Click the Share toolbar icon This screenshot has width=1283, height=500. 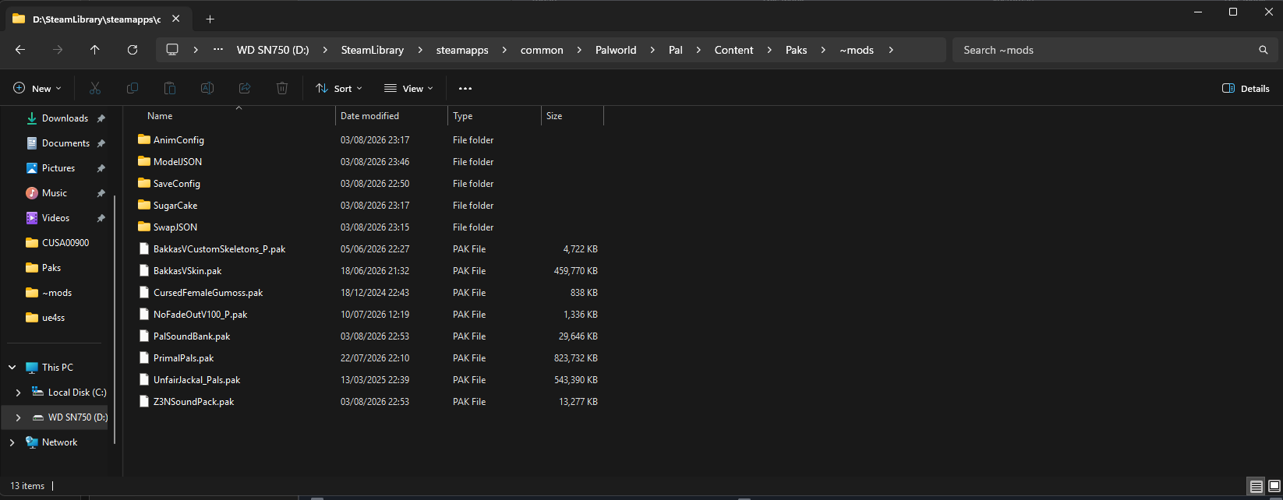(245, 88)
